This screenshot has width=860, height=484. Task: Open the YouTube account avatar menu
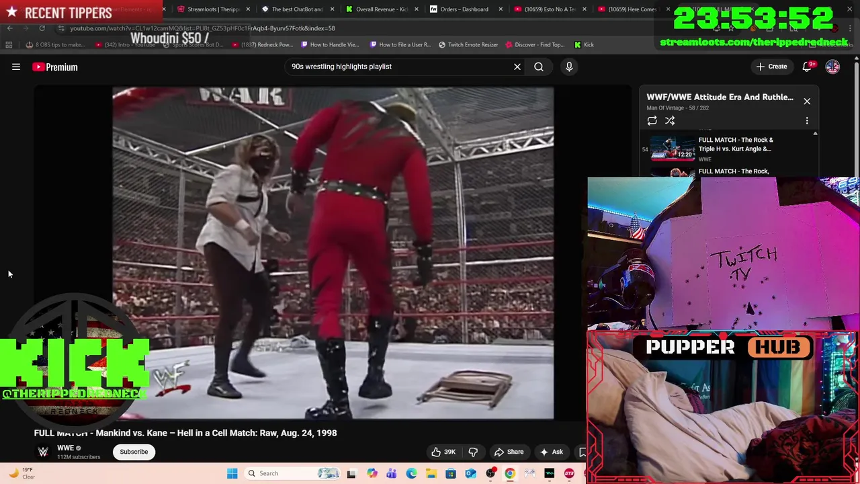(832, 67)
